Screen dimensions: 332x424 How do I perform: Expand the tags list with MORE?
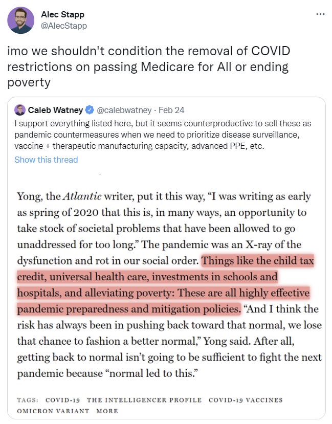[106, 411]
